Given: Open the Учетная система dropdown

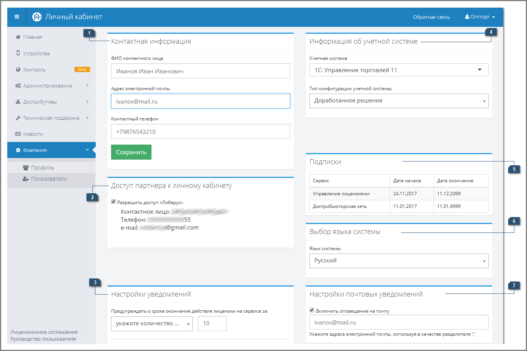Looking at the screenshot, I should [x=399, y=70].
